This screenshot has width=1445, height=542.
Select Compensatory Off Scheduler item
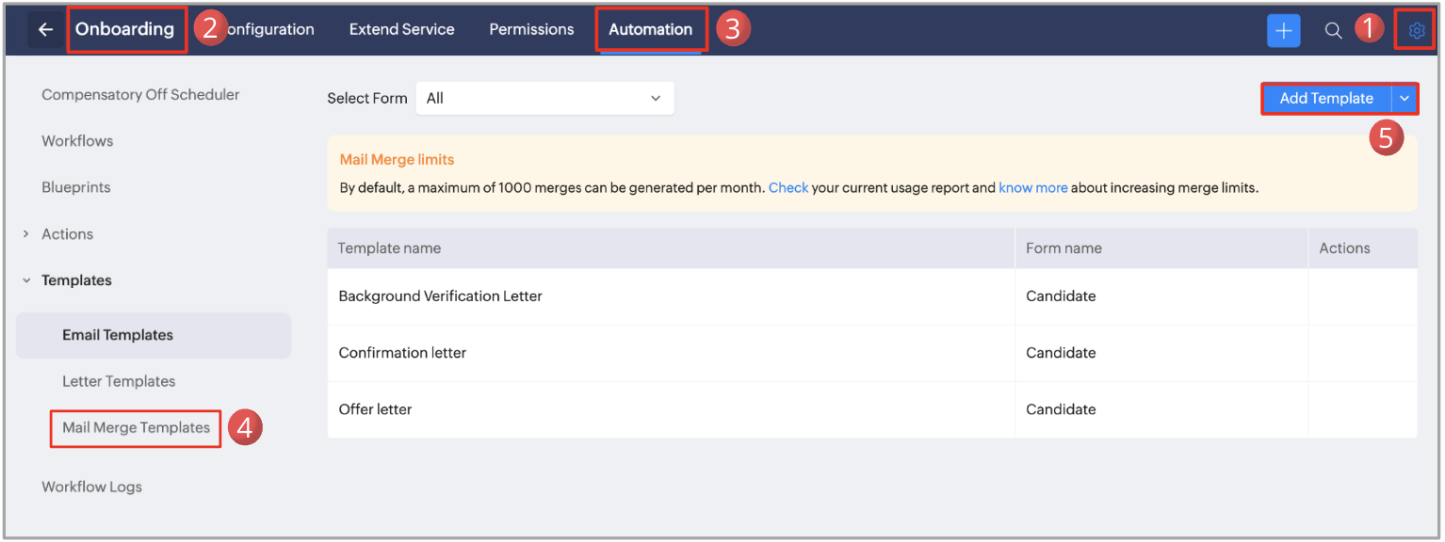coord(140,94)
